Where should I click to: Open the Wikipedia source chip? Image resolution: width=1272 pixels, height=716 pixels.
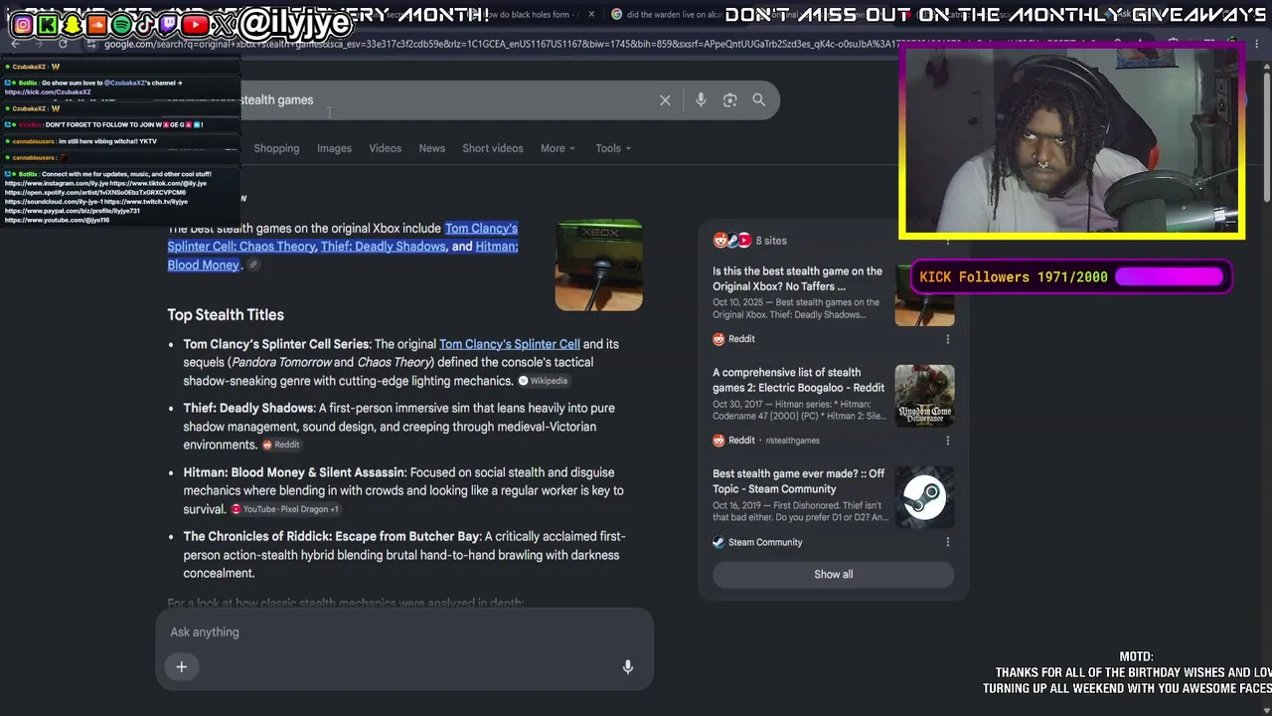(543, 381)
